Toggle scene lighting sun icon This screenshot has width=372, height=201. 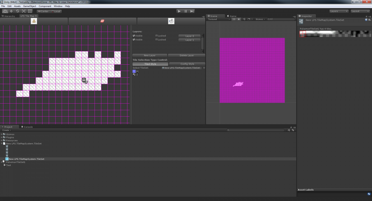coord(239,19)
